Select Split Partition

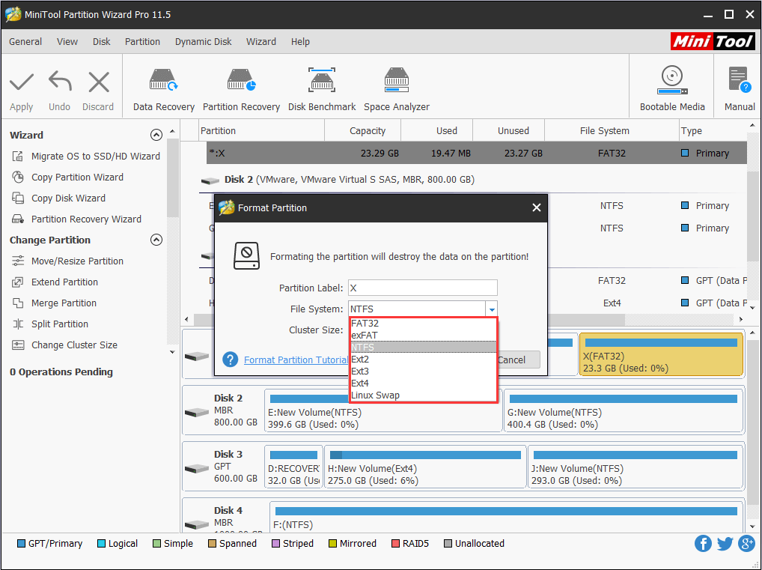tap(49, 324)
